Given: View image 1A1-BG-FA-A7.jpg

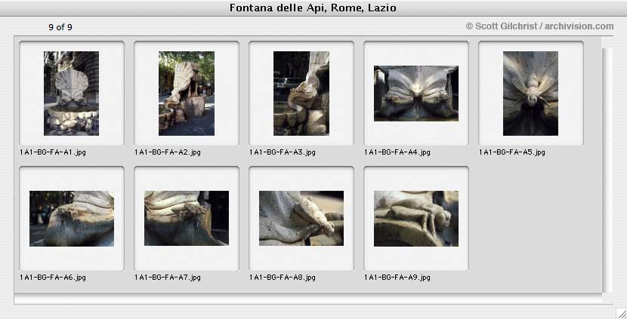Looking at the screenshot, I should [187, 218].
